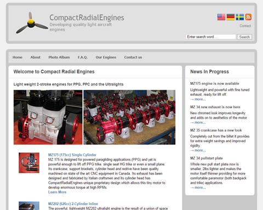Click Learn More under the MZ175 description
The image size is (263, 210).
tap(57, 192)
